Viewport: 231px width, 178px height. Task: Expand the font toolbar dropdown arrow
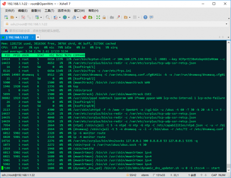[78, 18]
